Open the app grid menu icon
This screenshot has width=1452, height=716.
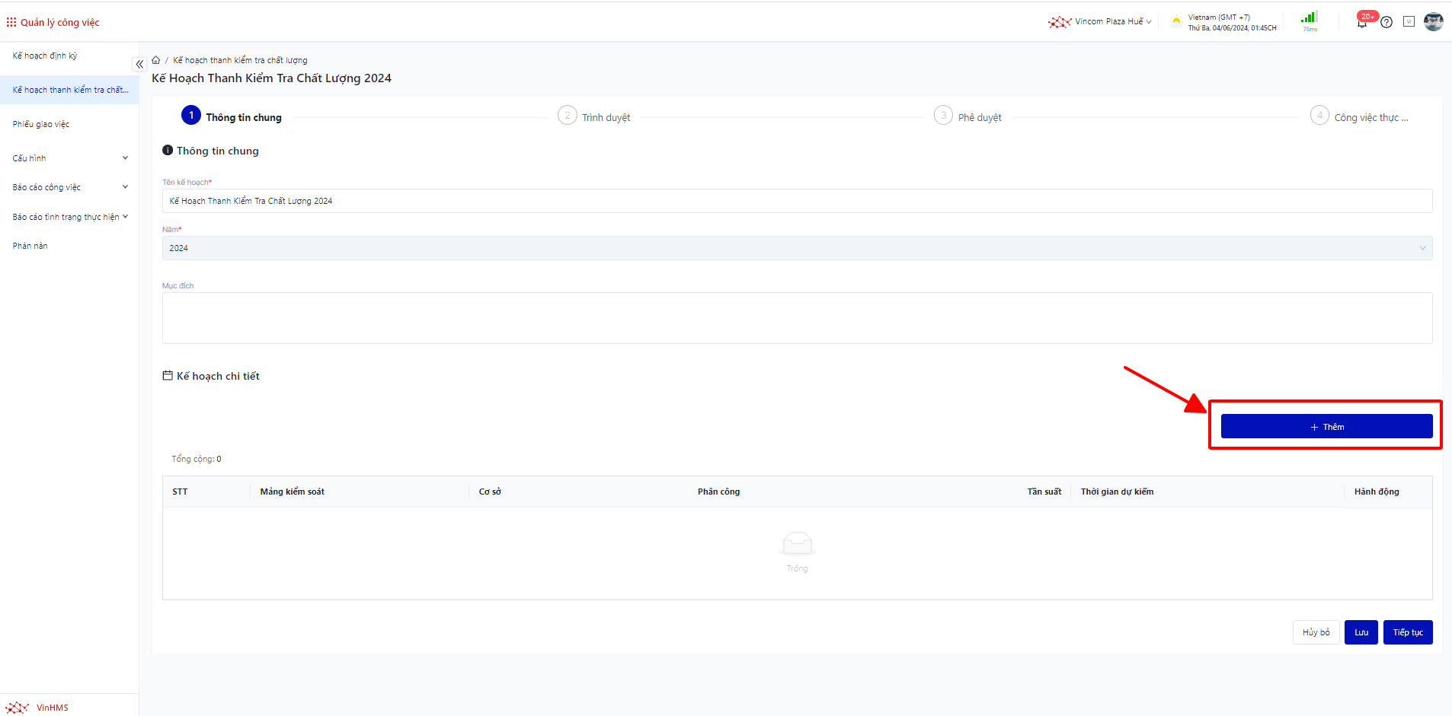11,22
